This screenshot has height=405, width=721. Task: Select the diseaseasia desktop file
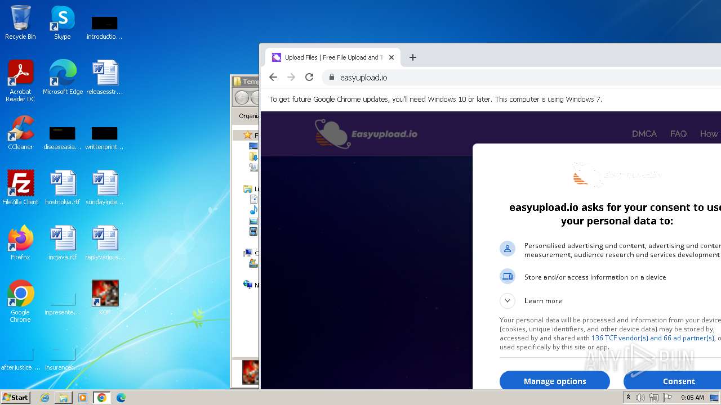coord(63,137)
